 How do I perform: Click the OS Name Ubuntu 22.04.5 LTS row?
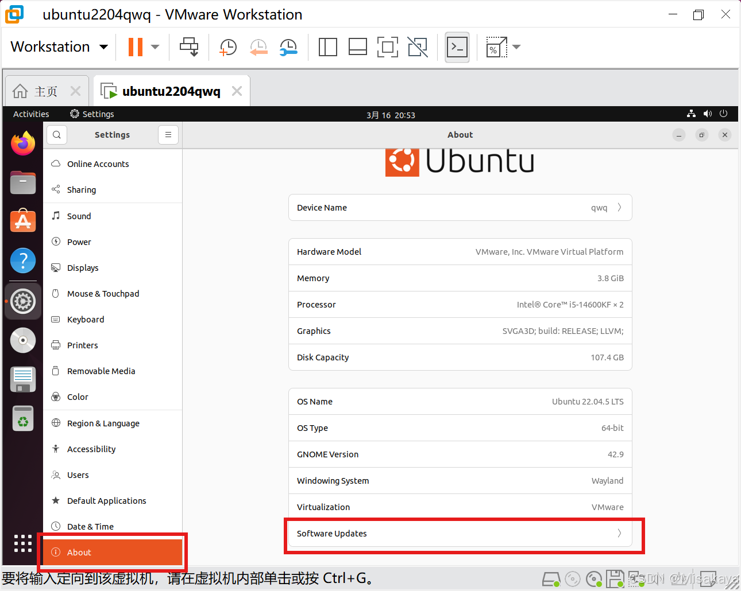coord(460,402)
